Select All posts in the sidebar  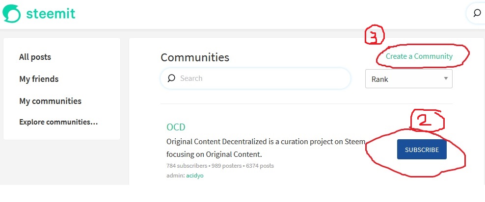click(35, 57)
